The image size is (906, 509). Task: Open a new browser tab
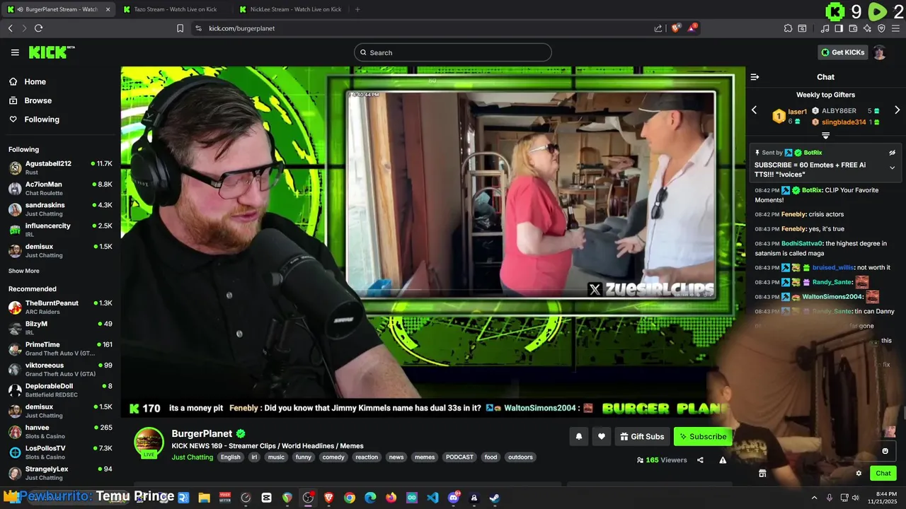click(x=357, y=9)
